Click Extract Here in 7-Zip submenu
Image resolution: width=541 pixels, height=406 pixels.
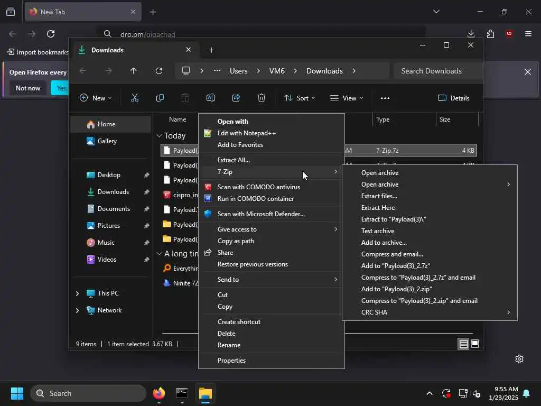430,208
